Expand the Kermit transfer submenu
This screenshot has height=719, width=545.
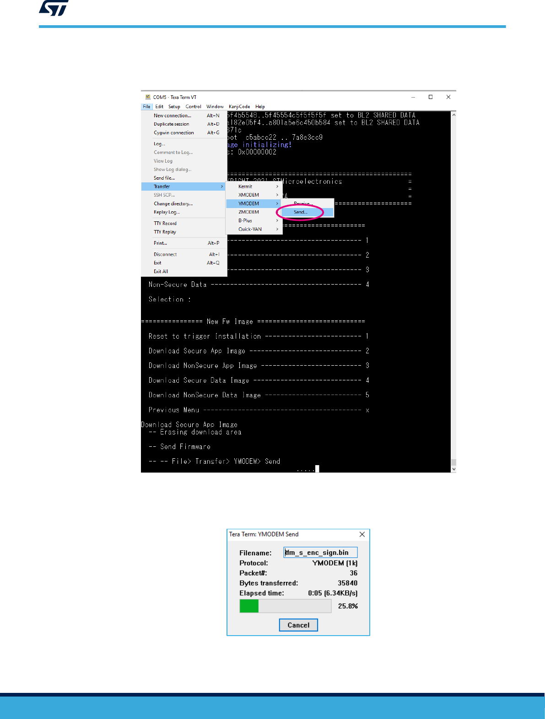254,187
